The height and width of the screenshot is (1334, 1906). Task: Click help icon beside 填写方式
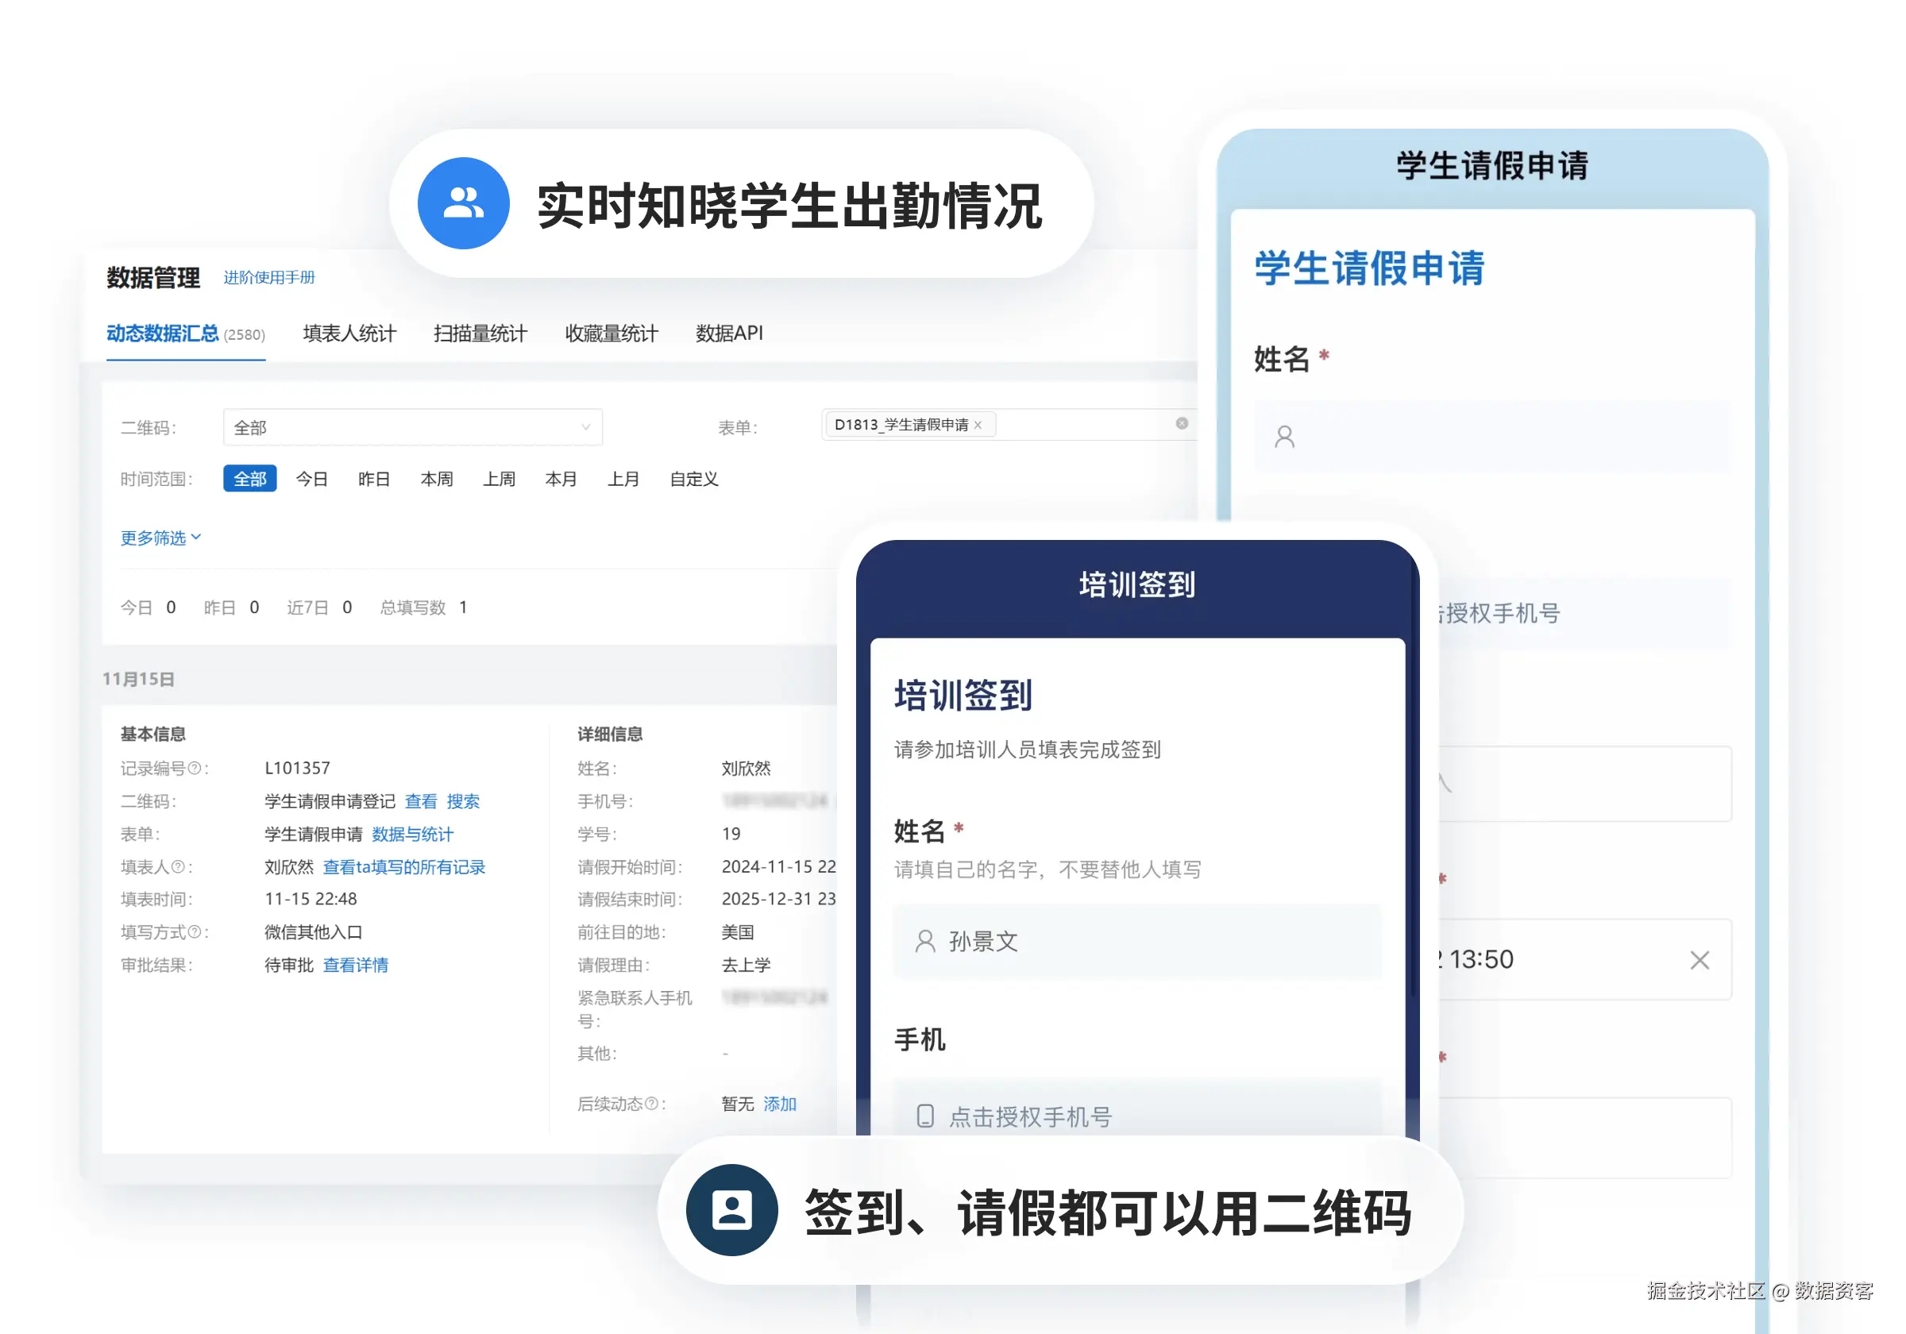[x=195, y=932]
